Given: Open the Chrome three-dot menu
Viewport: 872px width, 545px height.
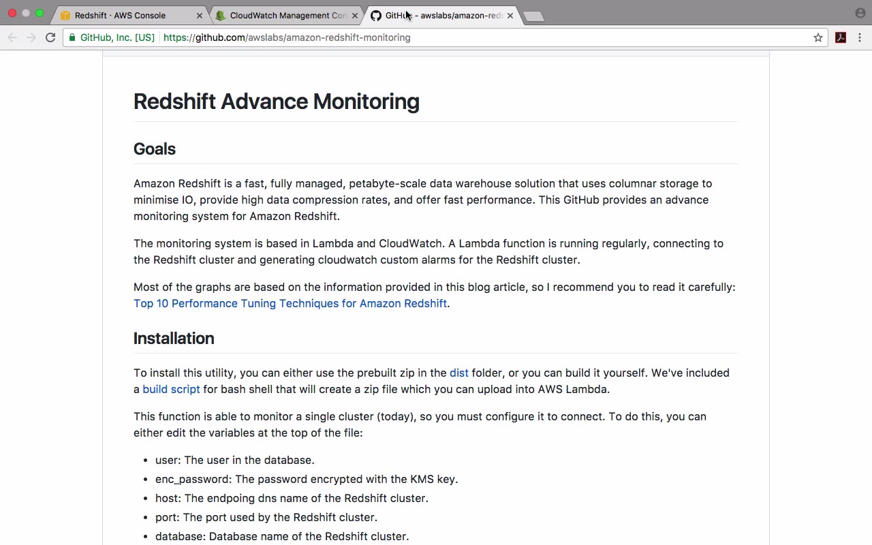Looking at the screenshot, I should point(860,37).
